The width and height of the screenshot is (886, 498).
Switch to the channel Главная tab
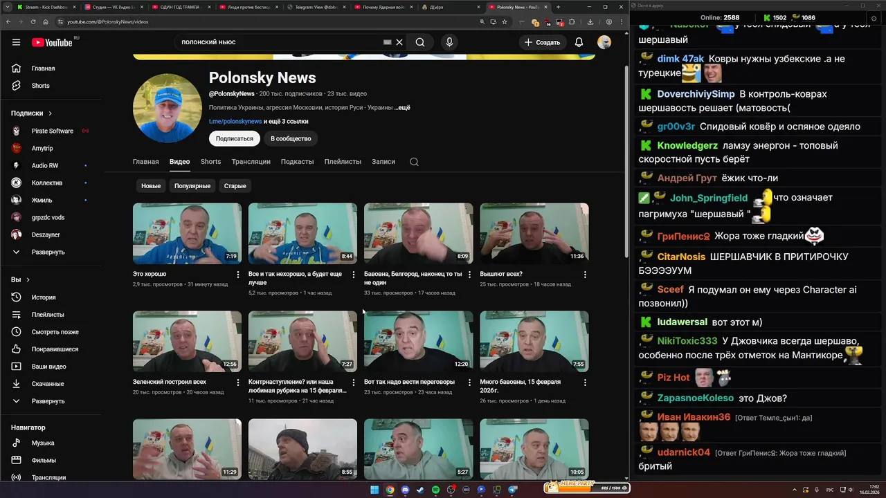[x=145, y=162]
